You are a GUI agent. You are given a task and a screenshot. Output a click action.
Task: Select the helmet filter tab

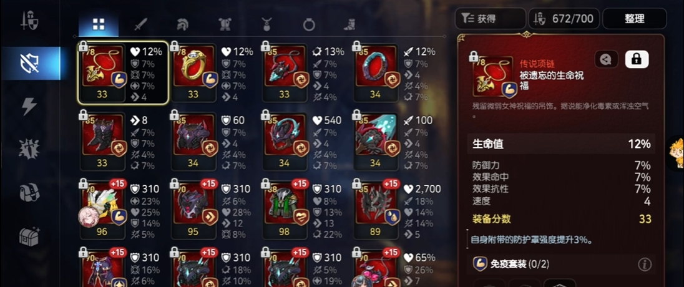[182, 24]
